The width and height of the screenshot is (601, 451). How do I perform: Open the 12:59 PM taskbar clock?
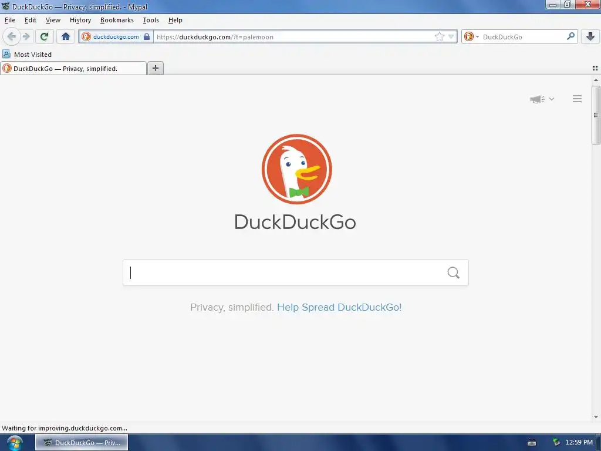pos(579,442)
